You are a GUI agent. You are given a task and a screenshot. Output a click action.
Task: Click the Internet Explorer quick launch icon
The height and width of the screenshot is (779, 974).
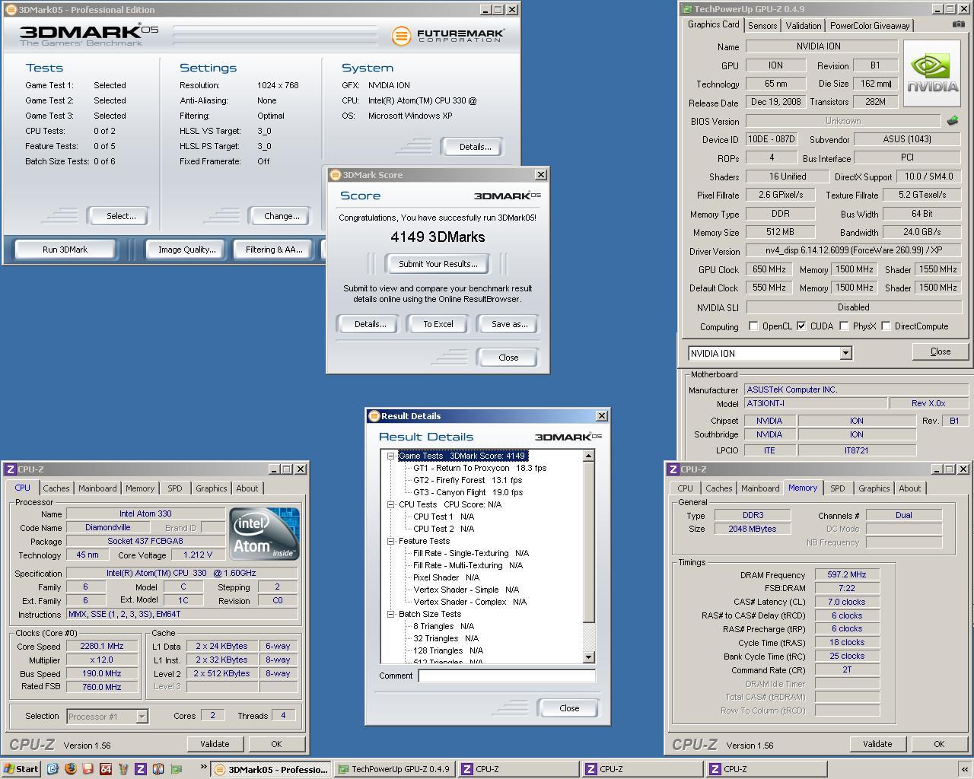(x=53, y=768)
